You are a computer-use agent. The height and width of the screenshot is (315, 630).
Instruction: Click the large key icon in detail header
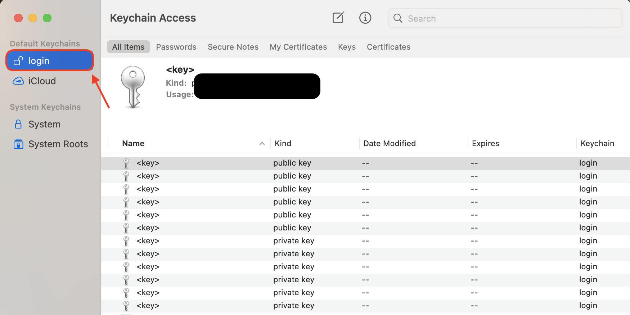pos(133,86)
